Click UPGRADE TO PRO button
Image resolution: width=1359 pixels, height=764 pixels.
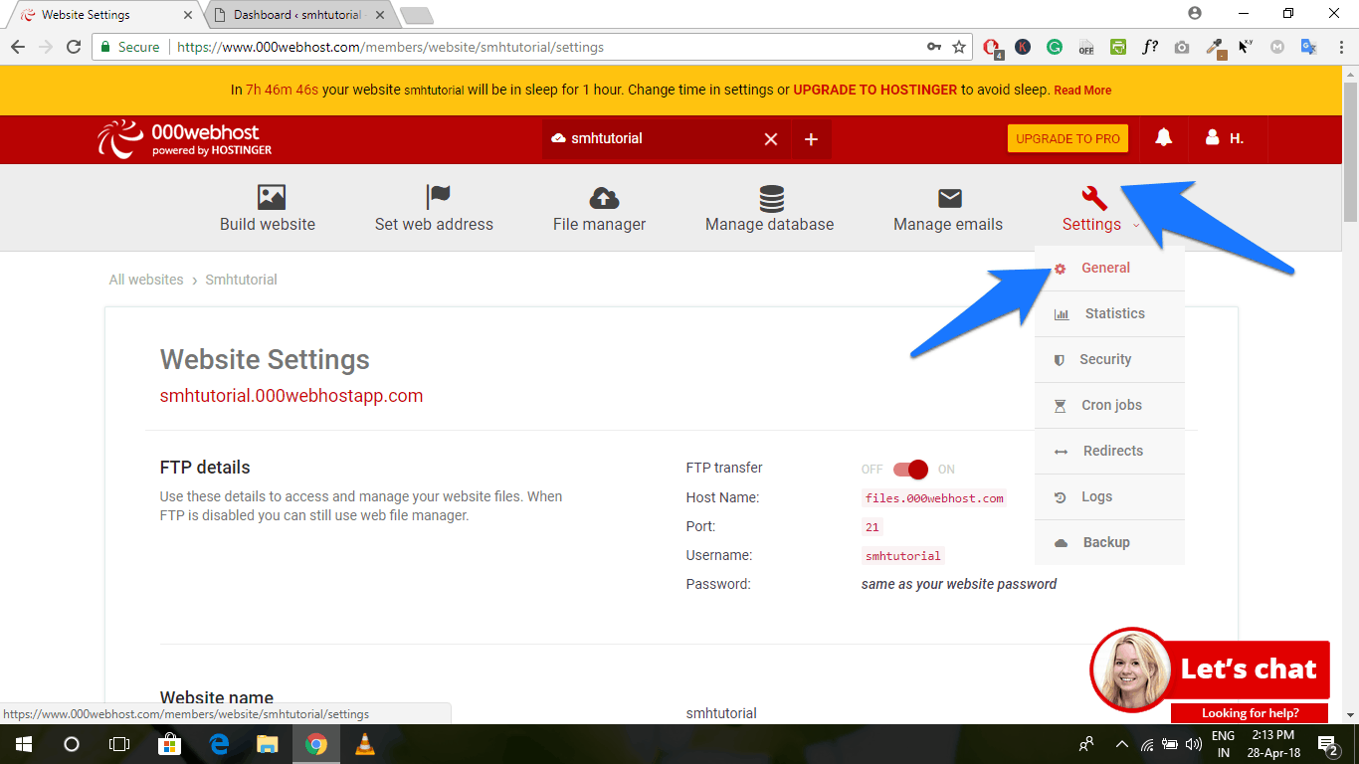1068,139
